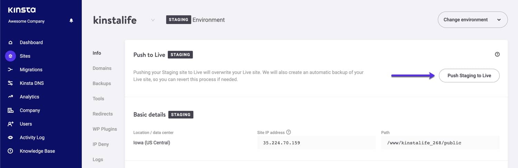
Task: Open the Change environment dropdown
Action: tap(472, 20)
